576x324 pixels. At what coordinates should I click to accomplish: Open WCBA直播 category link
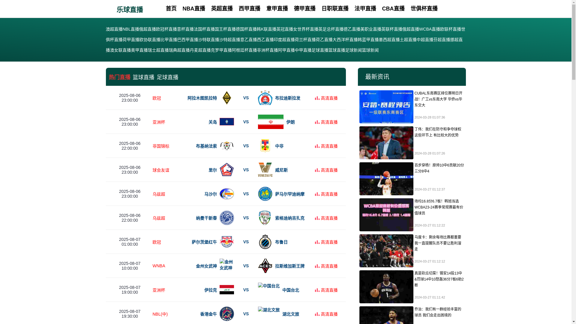point(429,29)
